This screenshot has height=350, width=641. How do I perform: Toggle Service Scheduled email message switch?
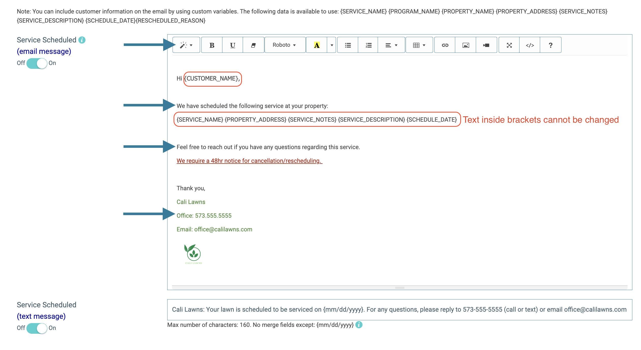(37, 63)
